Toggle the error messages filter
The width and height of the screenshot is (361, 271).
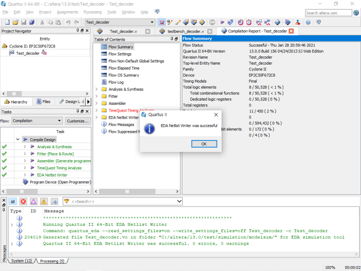23,201
